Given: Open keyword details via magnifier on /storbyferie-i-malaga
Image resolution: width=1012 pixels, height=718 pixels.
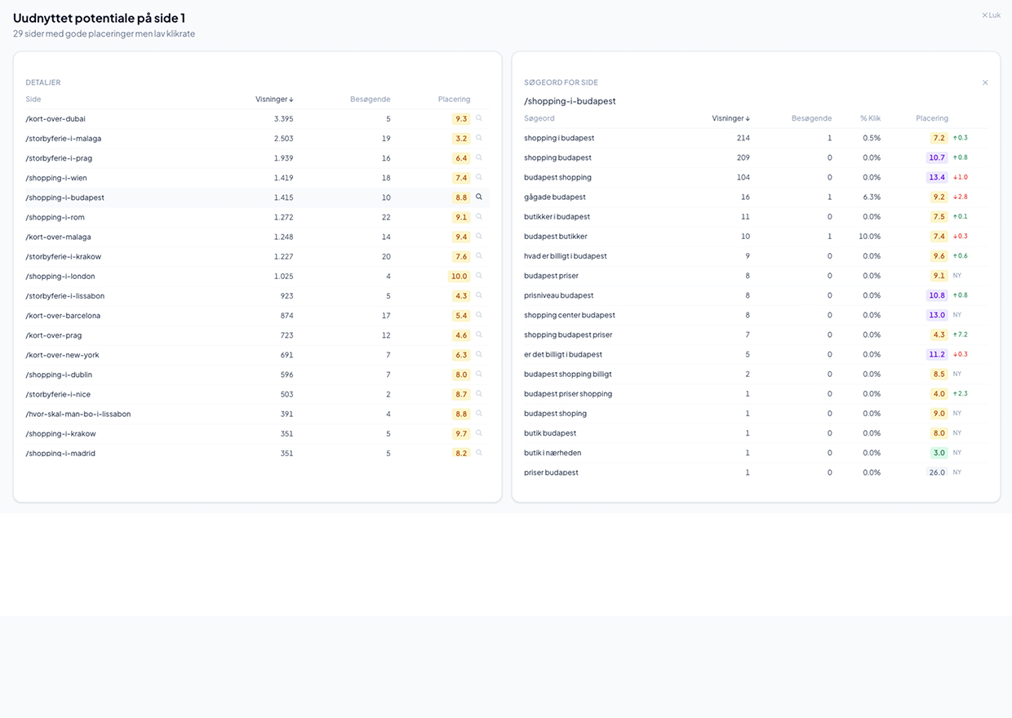Looking at the screenshot, I should pyautogui.click(x=478, y=138).
